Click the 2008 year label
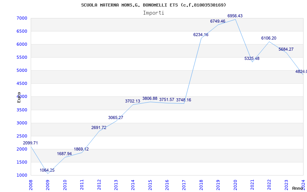The image size is (307, 192). [x=31, y=185]
